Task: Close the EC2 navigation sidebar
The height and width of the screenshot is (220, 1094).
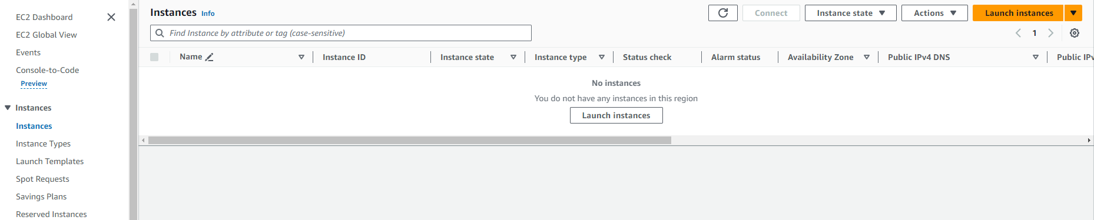Action: coord(111,17)
